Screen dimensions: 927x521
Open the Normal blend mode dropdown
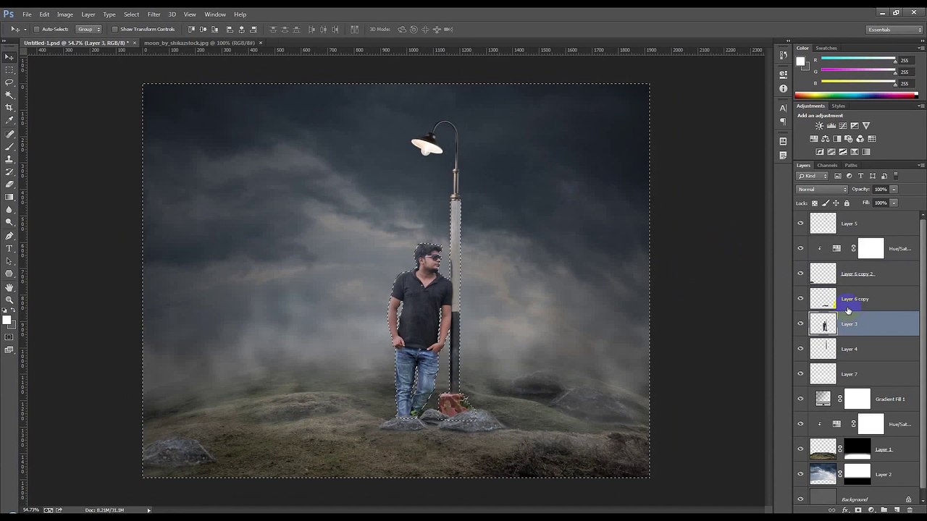click(822, 190)
